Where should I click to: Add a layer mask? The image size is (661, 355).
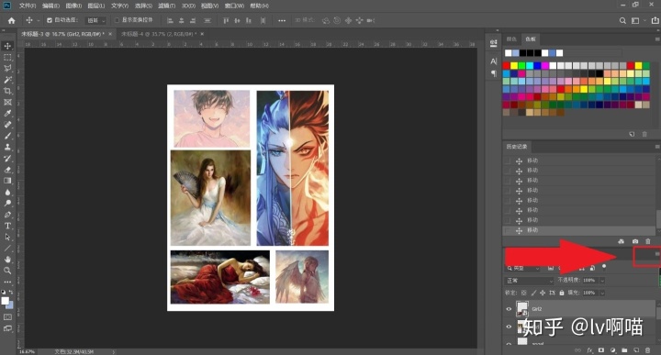pyautogui.click(x=601, y=349)
